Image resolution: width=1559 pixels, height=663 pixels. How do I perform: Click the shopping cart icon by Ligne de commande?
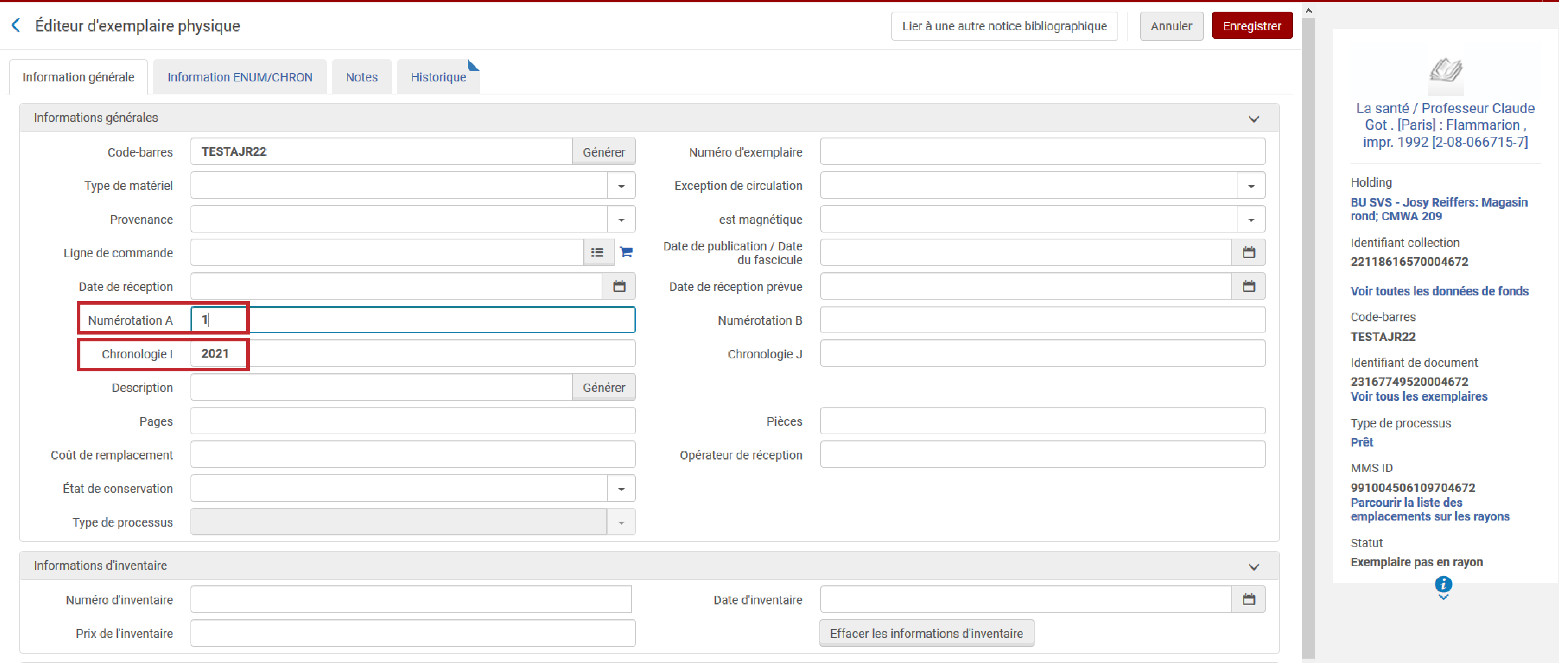626,253
